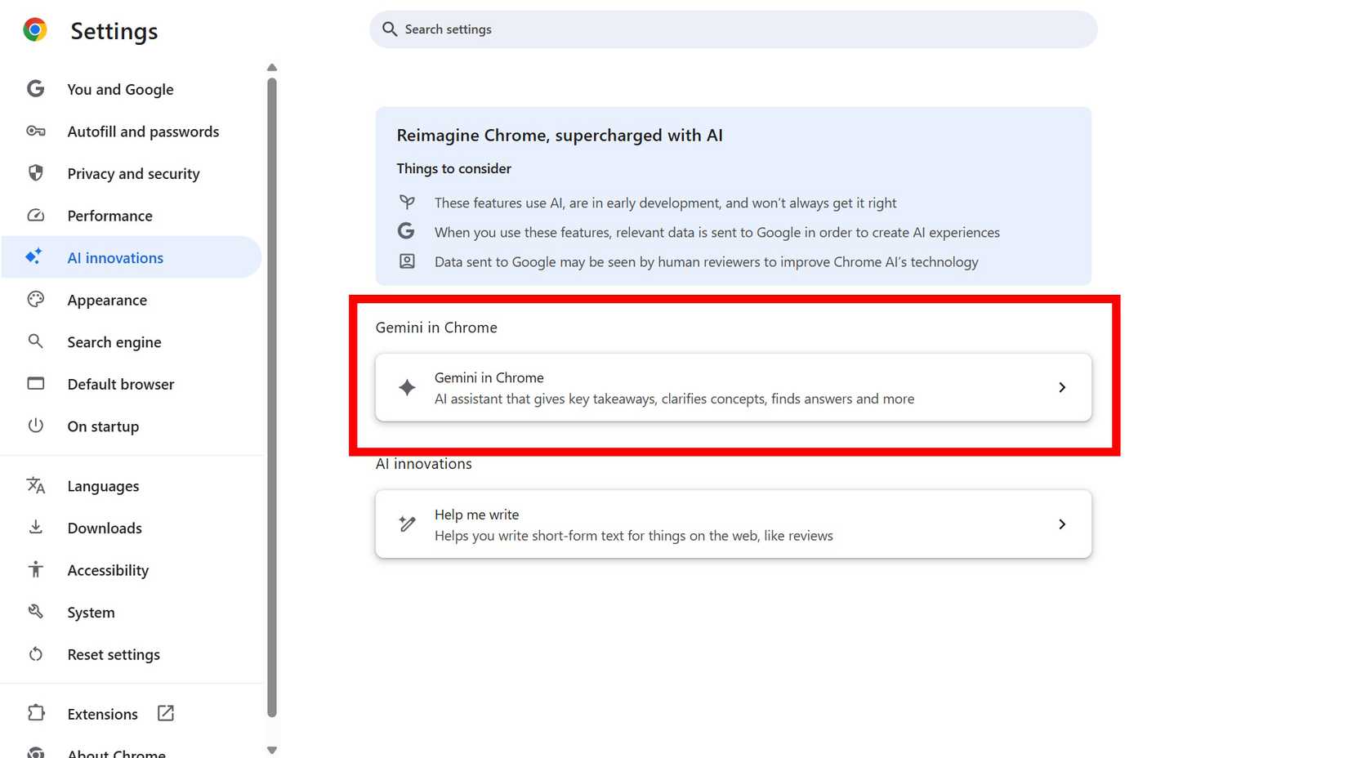This screenshot has width=1348, height=758.
Task: Click the translate Languages icon
Action: pos(35,485)
